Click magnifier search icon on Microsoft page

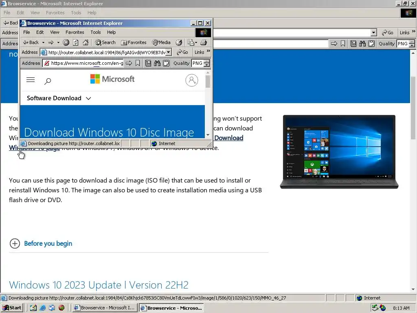coord(48,81)
